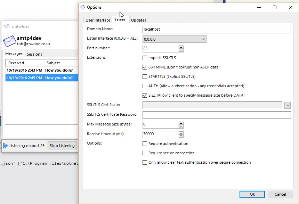Click the SSL/TLS Certificate Password field
This screenshot has width=299, height=204.
[217, 115]
